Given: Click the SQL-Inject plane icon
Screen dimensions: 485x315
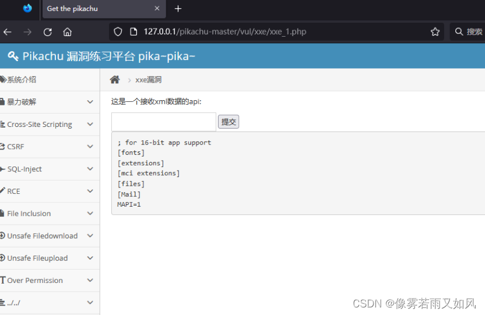Looking at the screenshot, I should [3, 169].
